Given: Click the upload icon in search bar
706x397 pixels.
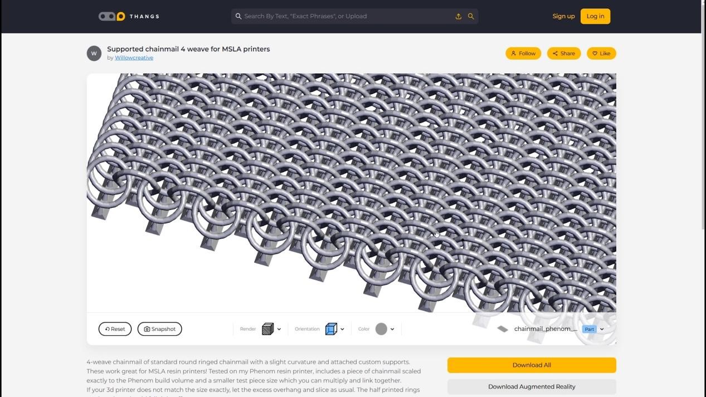Looking at the screenshot, I should tap(459, 16).
